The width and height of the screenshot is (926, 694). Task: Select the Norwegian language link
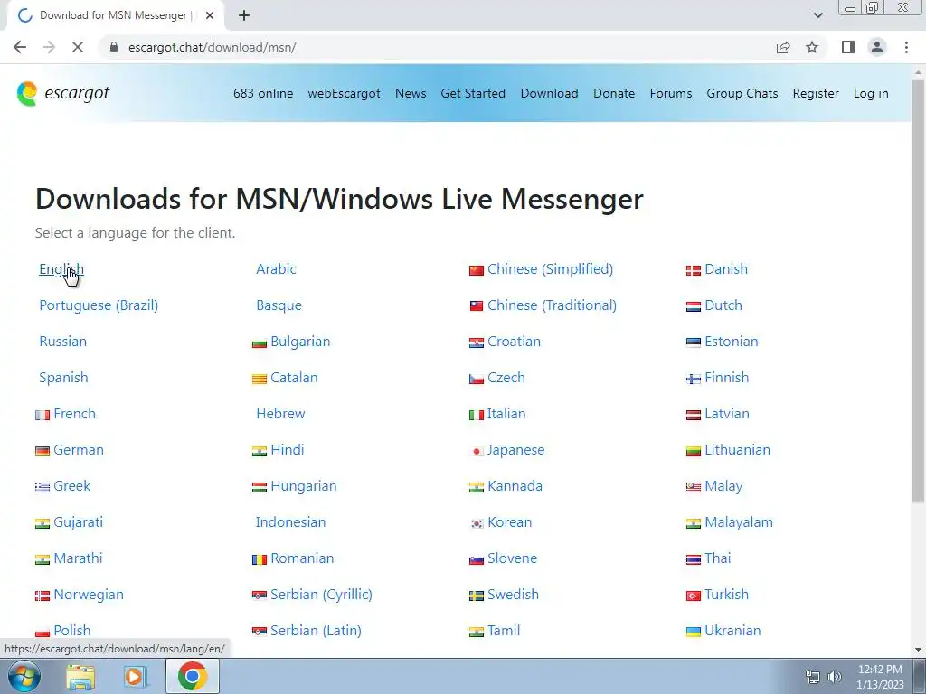point(89,595)
